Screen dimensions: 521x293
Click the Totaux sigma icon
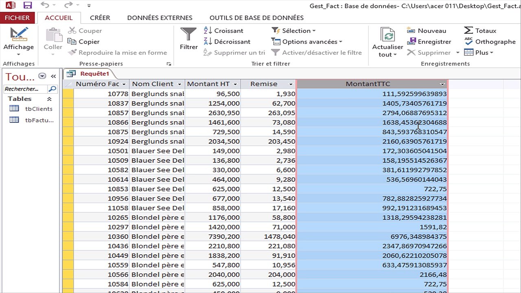468,31
